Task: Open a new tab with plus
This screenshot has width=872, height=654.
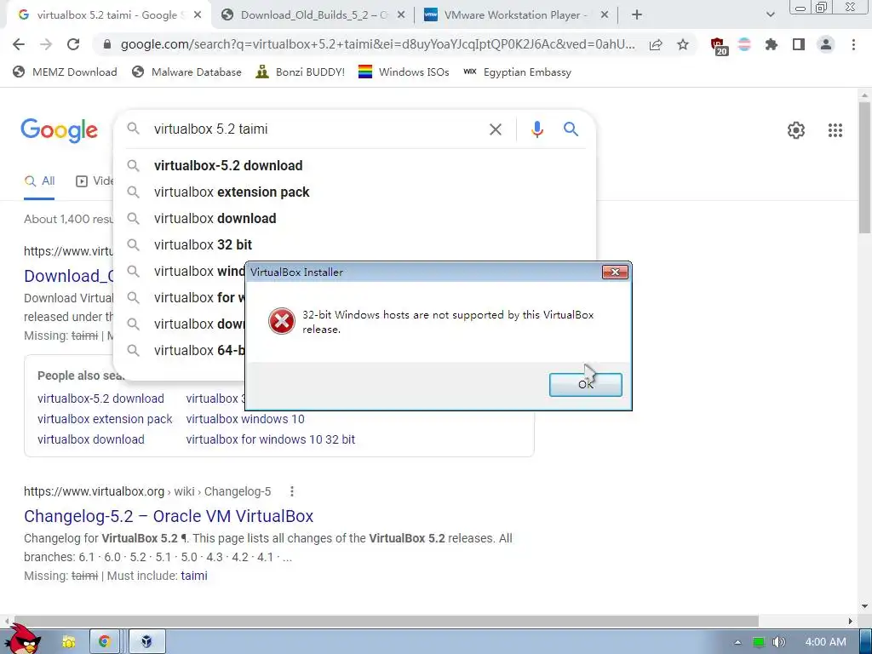Action: (x=637, y=15)
